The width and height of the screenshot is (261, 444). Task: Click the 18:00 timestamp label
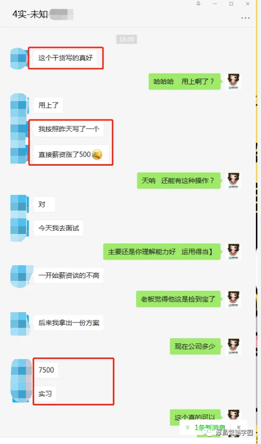point(126,39)
